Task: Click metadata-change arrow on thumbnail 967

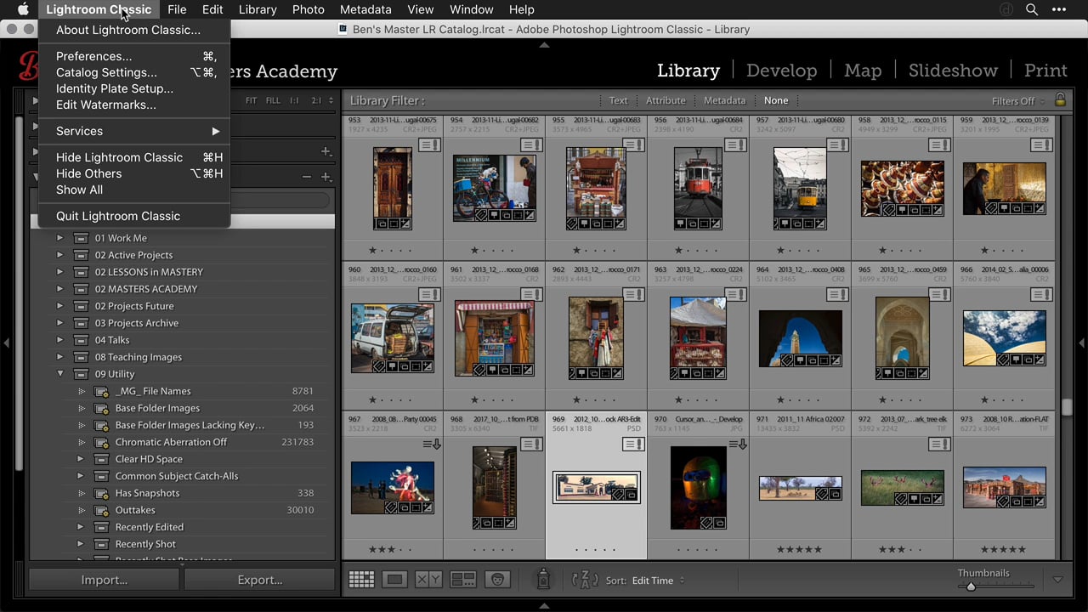Action: click(432, 445)
